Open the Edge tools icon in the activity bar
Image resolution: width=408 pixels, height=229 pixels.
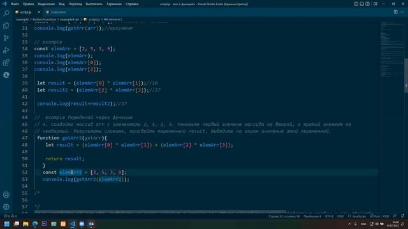pos(6,75)
